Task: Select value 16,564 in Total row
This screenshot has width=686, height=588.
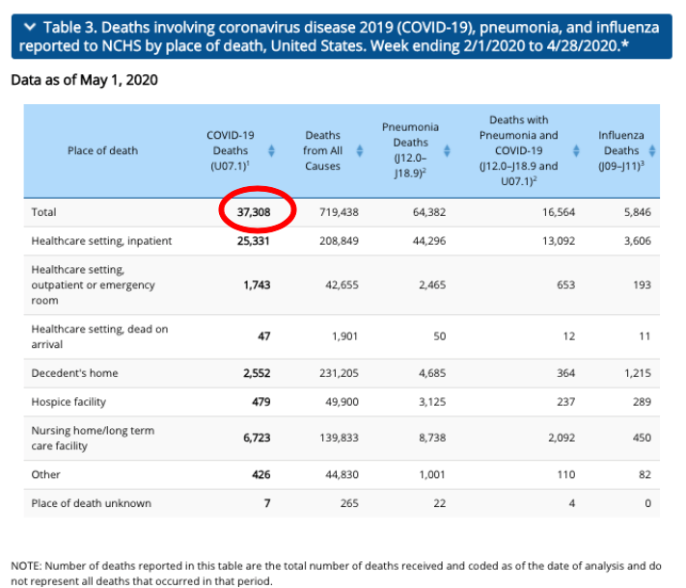Action: (559, 212)
